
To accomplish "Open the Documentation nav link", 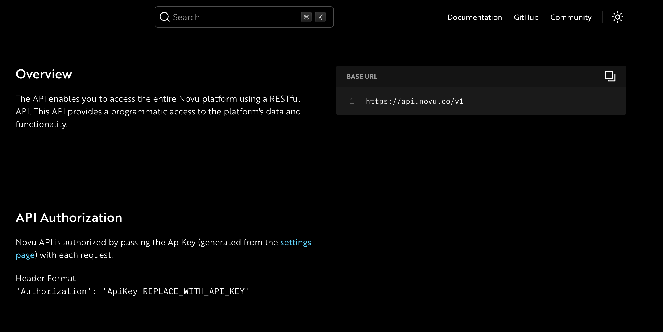I will point(474,17).
